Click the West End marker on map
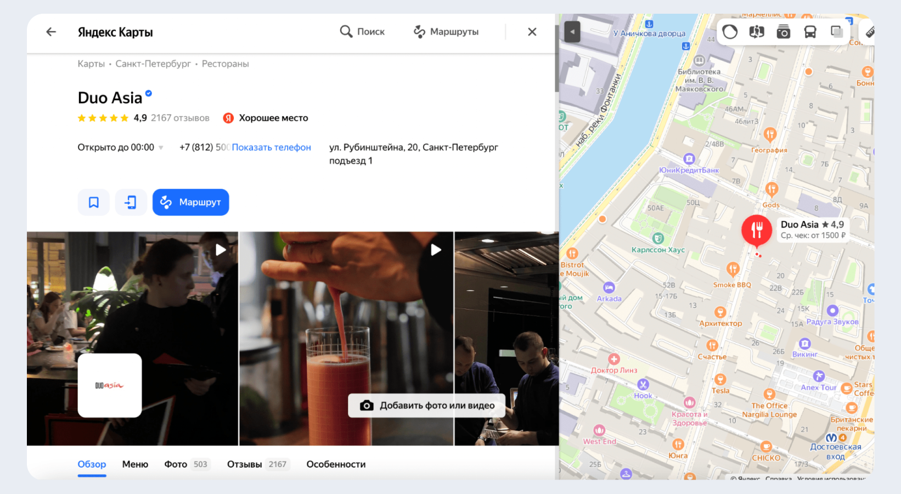Viewport: 901px width, 494px height. click(x=599, y=430)
